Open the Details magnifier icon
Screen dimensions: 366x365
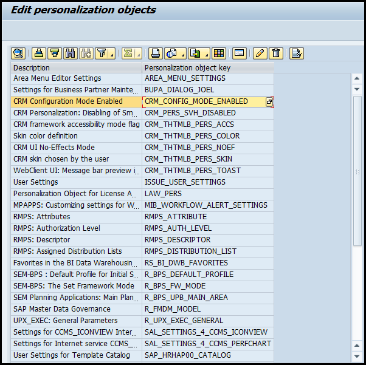[x=18, y=53]
